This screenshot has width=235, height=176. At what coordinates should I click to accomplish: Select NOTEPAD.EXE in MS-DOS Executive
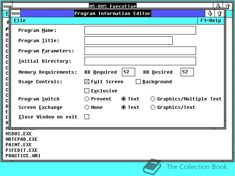coord(22,139)
